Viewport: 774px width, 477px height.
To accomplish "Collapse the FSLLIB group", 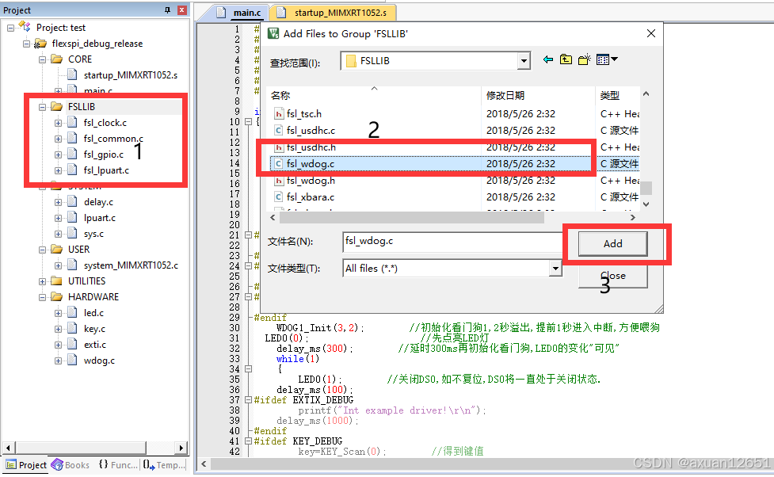I will click(x=43, y=107).
